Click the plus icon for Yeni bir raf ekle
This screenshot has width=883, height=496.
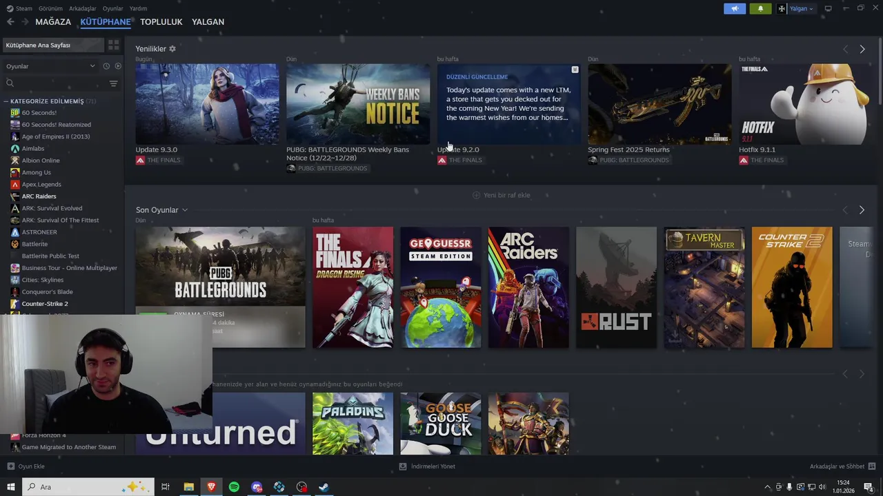[x=476, y=195]
